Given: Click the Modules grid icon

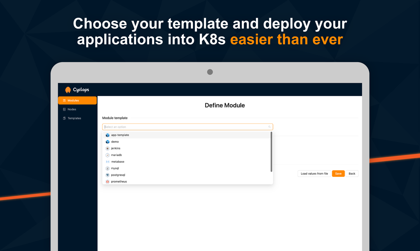Looking at the screenshot, I should tap(64, 101).
